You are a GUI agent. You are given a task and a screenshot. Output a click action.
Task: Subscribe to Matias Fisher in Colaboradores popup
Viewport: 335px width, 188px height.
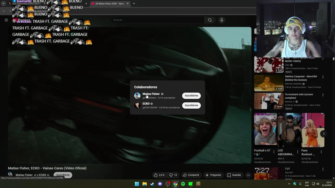[191, 96]
